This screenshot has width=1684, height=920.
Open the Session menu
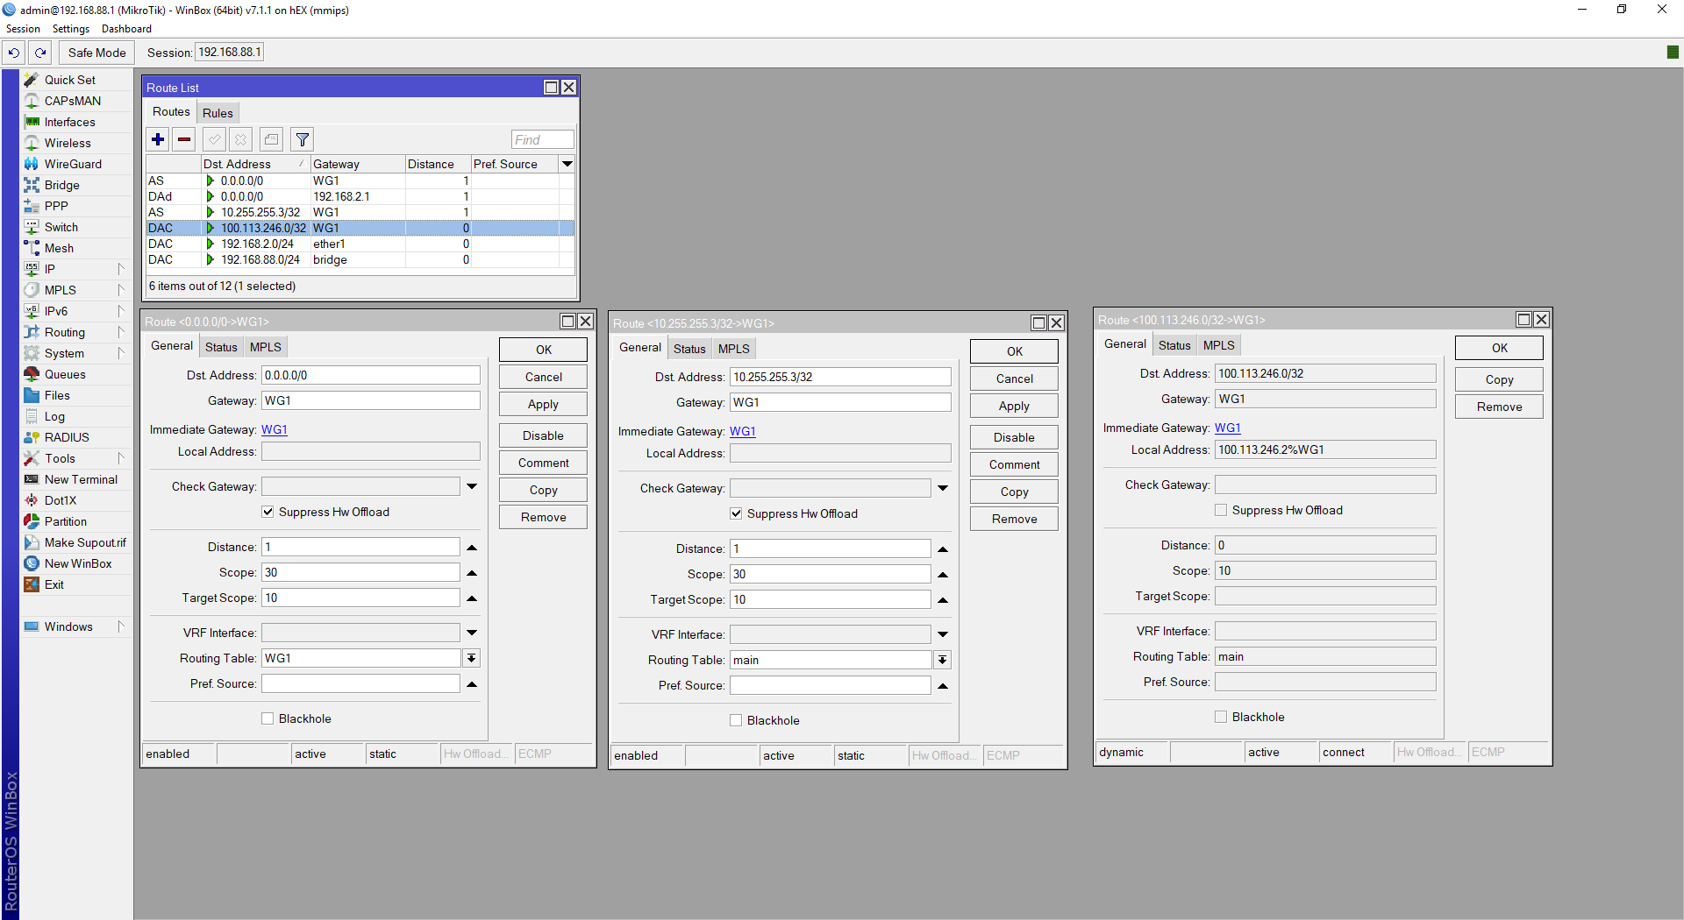point(23,29)
